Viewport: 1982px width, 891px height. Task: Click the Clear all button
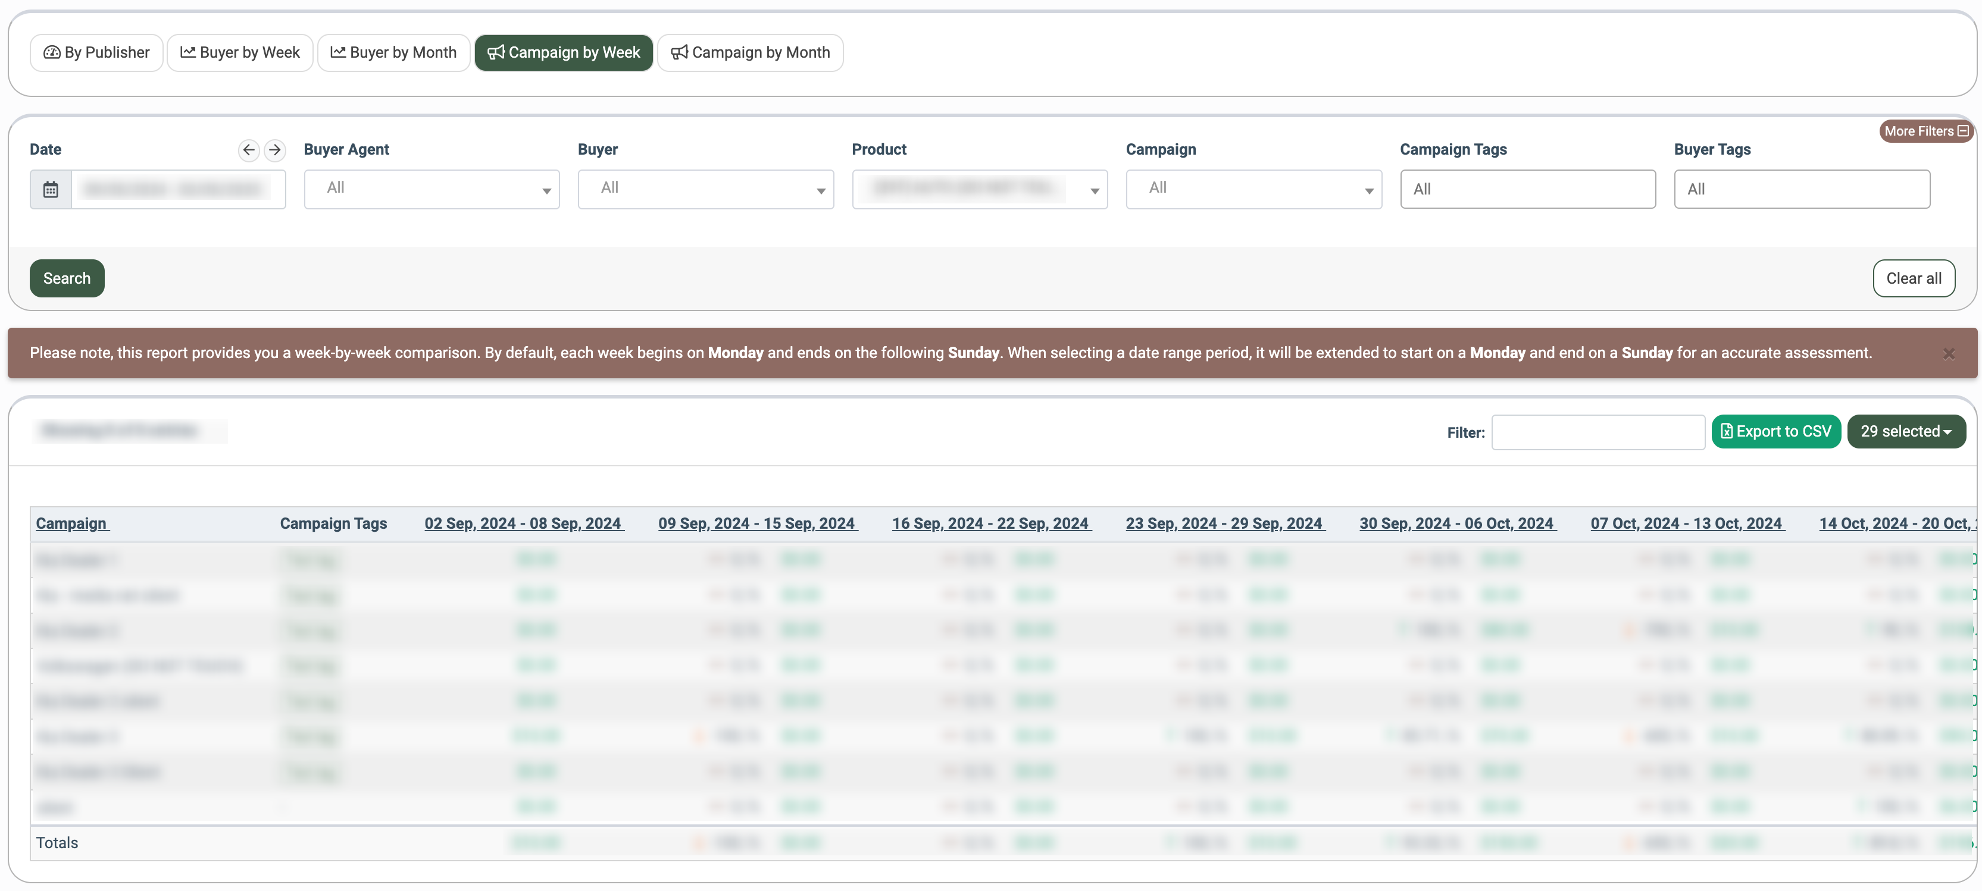coord(1913,278)
